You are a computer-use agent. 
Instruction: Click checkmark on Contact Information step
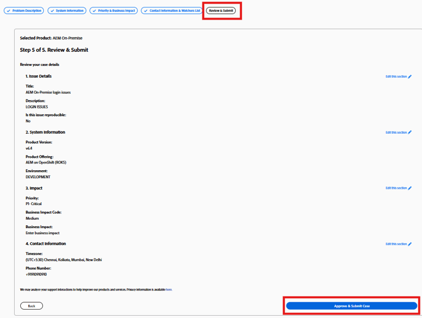(146, 11)
